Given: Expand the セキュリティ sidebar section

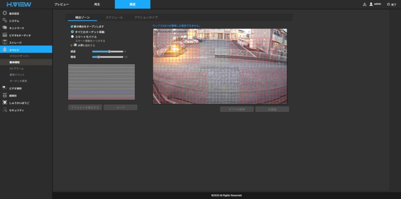Looking at the screenshot, I should (16, 110).
